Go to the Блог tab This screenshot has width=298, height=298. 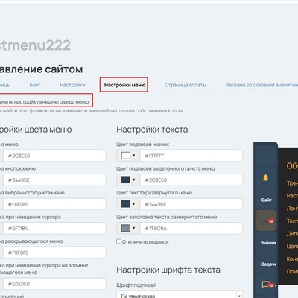[35, 85]
